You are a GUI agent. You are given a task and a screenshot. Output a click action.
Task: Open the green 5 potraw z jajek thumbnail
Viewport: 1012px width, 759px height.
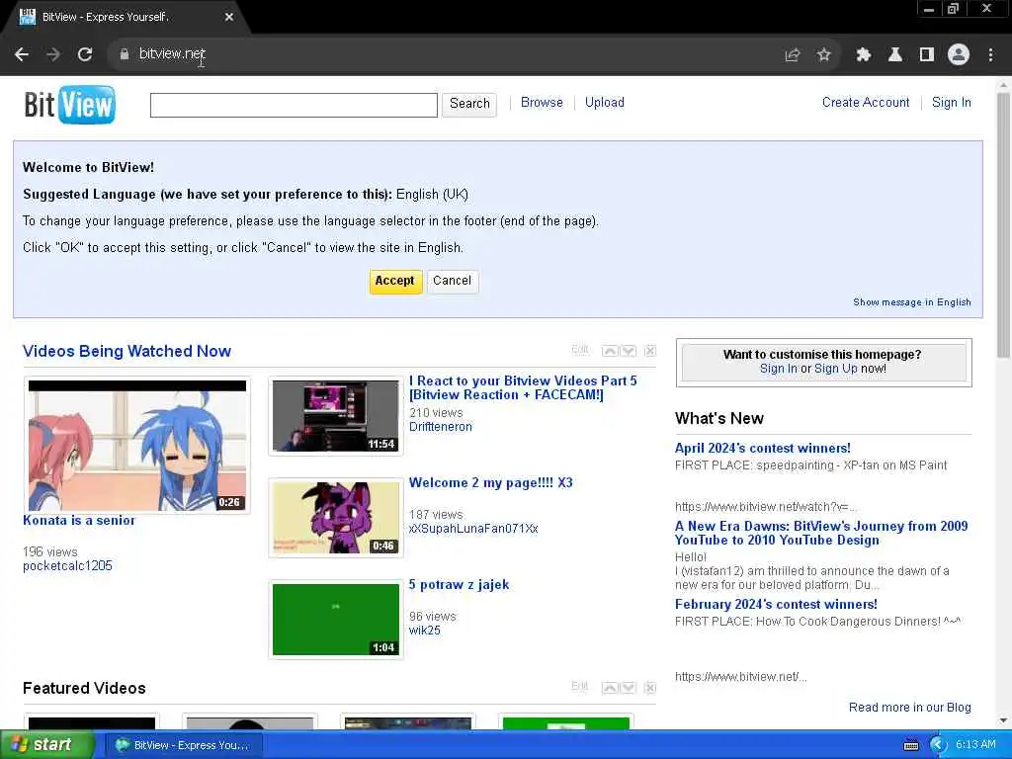pyautogui.click(x=336, y=620)
